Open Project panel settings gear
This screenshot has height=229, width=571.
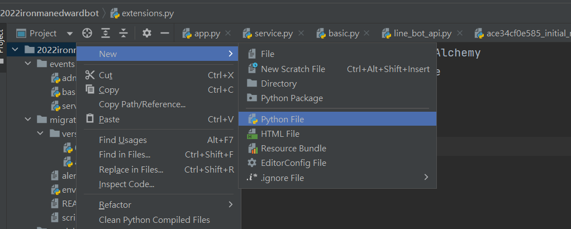(147, 34)
